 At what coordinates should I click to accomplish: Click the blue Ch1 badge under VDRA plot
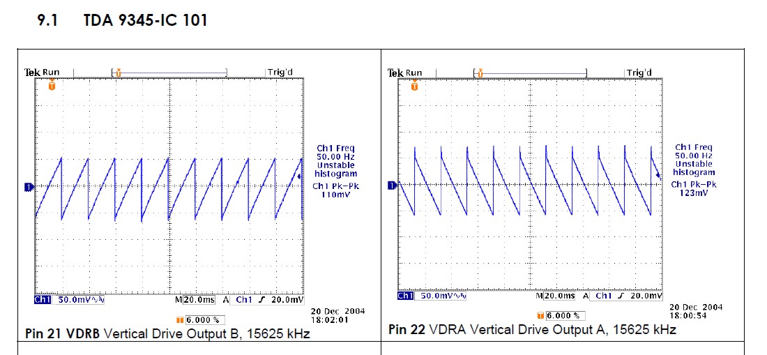(405, 296)
